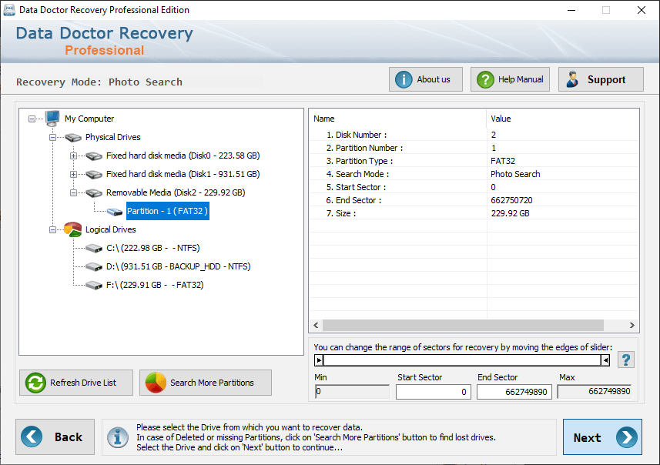
Task: Collapse the Physical Drives node
Action: (52, 137)
